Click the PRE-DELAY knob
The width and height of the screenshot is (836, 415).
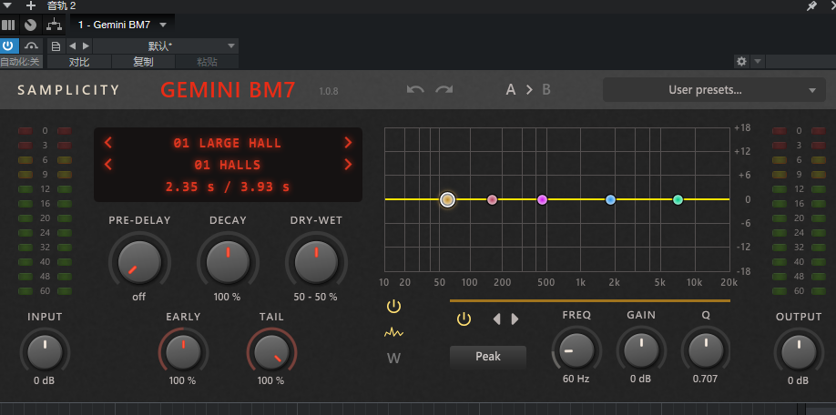coord(139,262)
